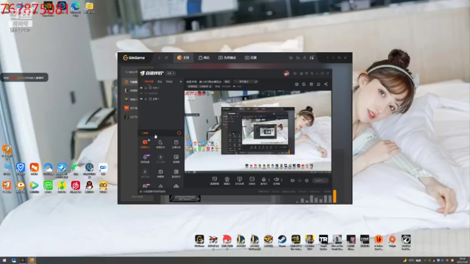Open the first toolbox tool with orange icon
This screenshot has height=264, width=470.
tap(145, 143)
